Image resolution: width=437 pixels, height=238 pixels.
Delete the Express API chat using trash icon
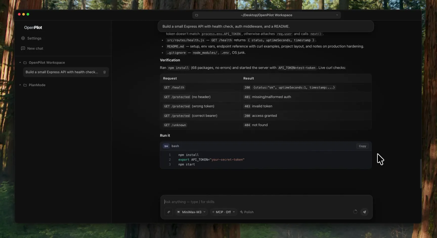104,72
